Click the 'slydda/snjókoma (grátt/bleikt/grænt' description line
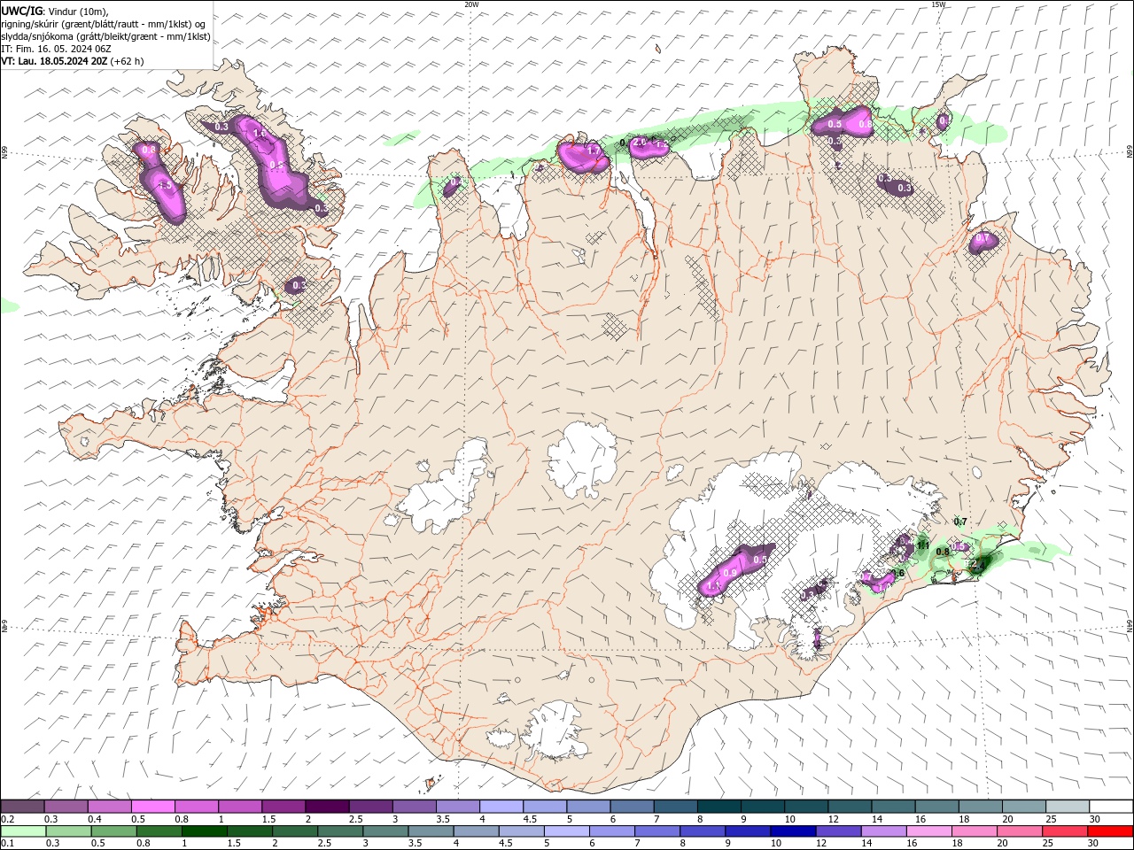Viewport: 1134px width, 850px height. pos(106,36)
